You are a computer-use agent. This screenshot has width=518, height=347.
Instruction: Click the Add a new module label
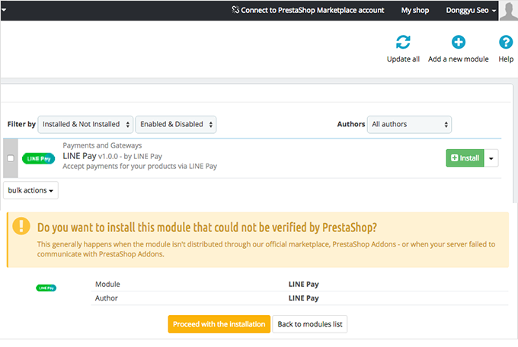click(x=459, y=59)
